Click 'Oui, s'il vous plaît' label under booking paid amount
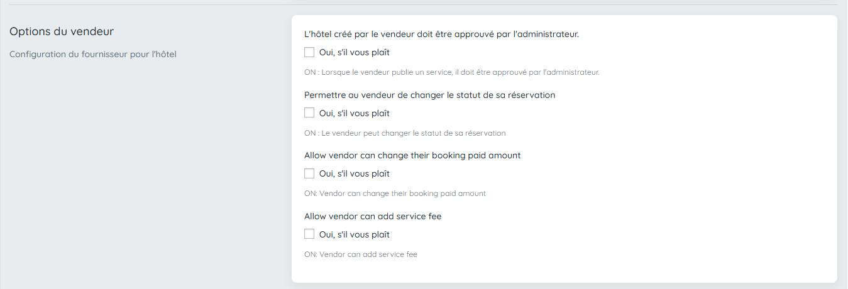848x289 pixels. 355,174
